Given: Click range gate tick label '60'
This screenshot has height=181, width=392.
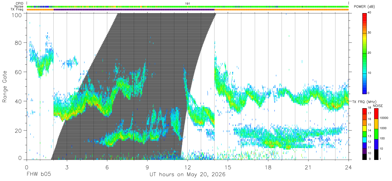Looking at the screenshot, I should click(x=18, y=72).
